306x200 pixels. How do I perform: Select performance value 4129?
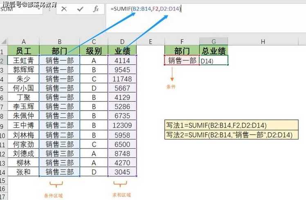click(122, 97)
